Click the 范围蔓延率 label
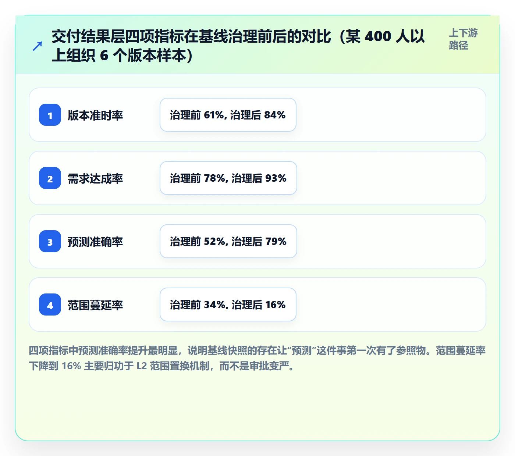515x456 pixels. point(95,305)
